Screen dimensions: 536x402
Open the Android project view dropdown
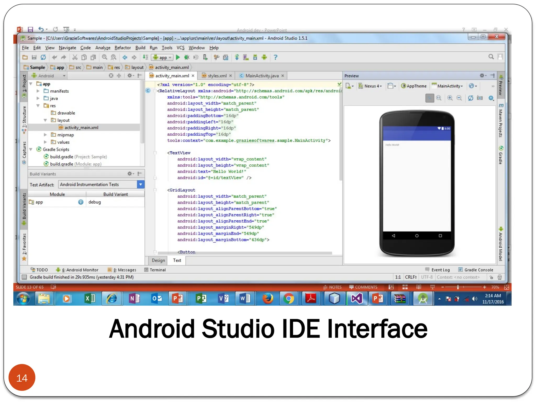(x=48, y=76)
